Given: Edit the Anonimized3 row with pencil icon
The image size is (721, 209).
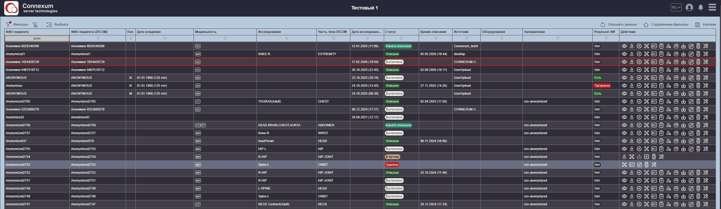Looking at the screenshot, I should coord(691,117).
